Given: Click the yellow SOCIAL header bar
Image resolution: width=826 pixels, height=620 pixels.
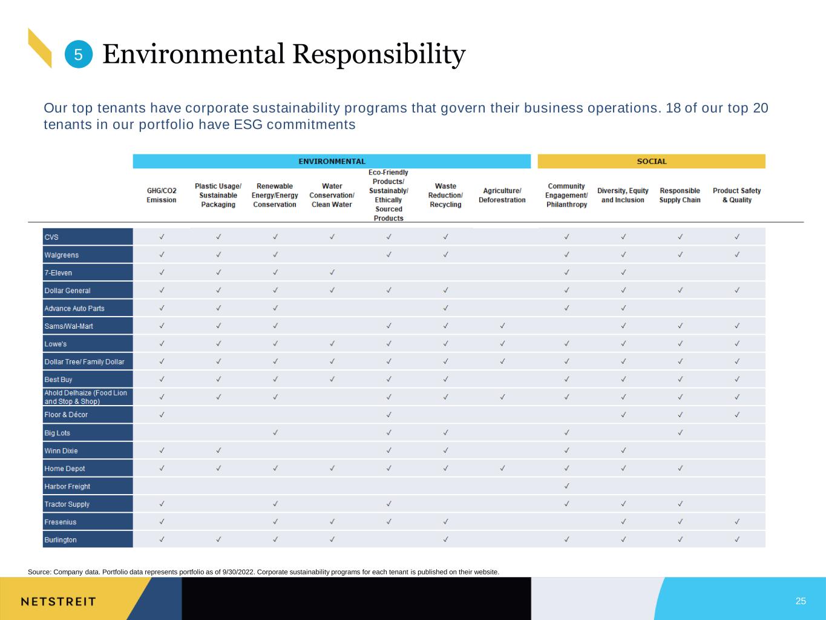Looking at the screenshot, I should (651, 162).
